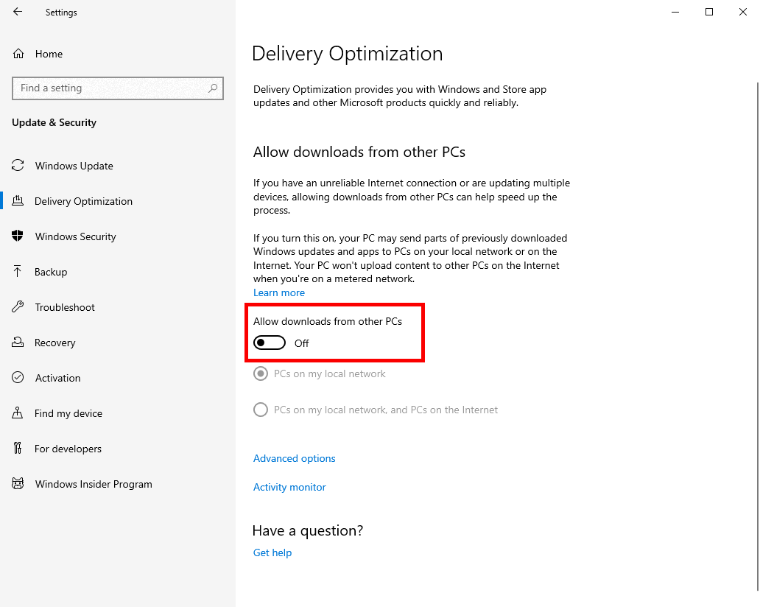Select Delivery Optimization in sidebar
Viewport: 760px width, 607px height.
pos(118,201)
